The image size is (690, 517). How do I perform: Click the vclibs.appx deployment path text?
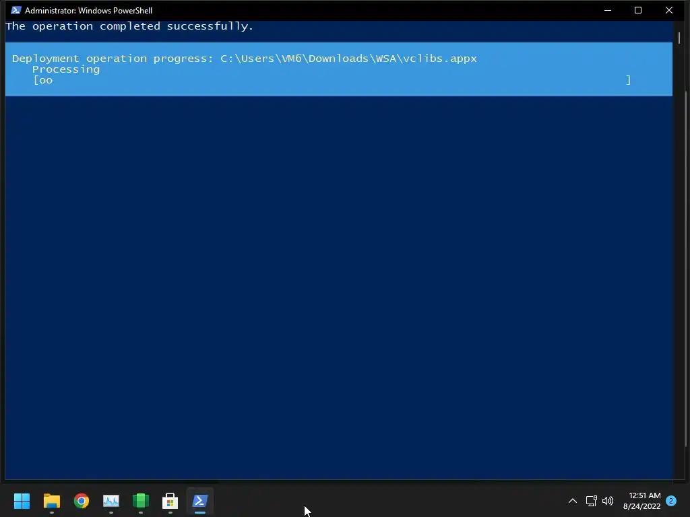[x=348, y=59]
